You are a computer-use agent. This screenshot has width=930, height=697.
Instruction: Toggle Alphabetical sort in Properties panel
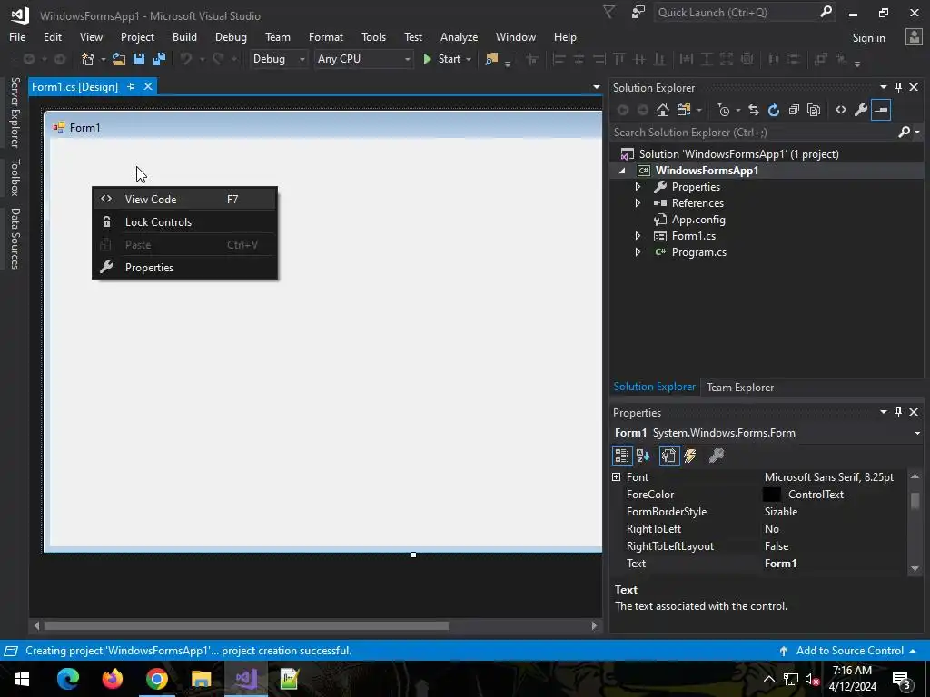coord(643,456)
